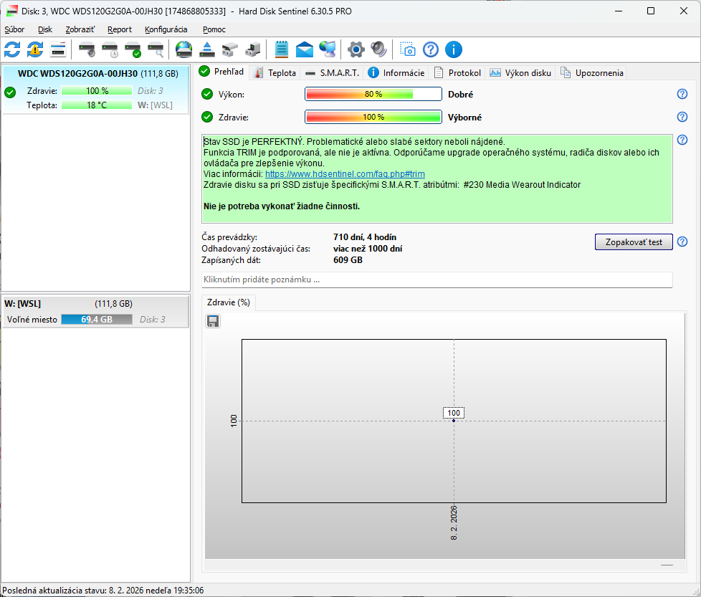This screenshot has width=701, height=597.
Task: Select the W: [WSL] partition entry
Action: (95, 312)
